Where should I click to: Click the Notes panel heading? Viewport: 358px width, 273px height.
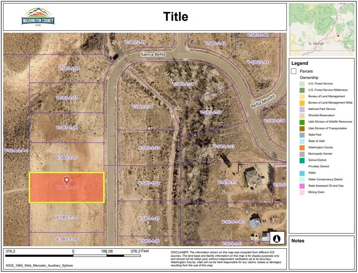298,241
